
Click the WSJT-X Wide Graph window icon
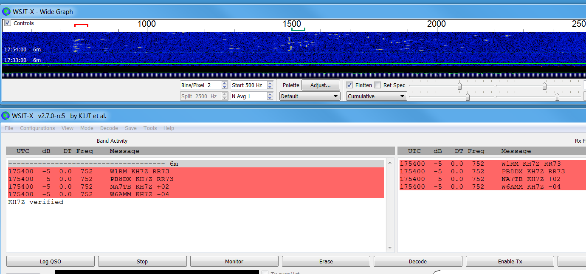pyautogui.click(x=6, y=11)
